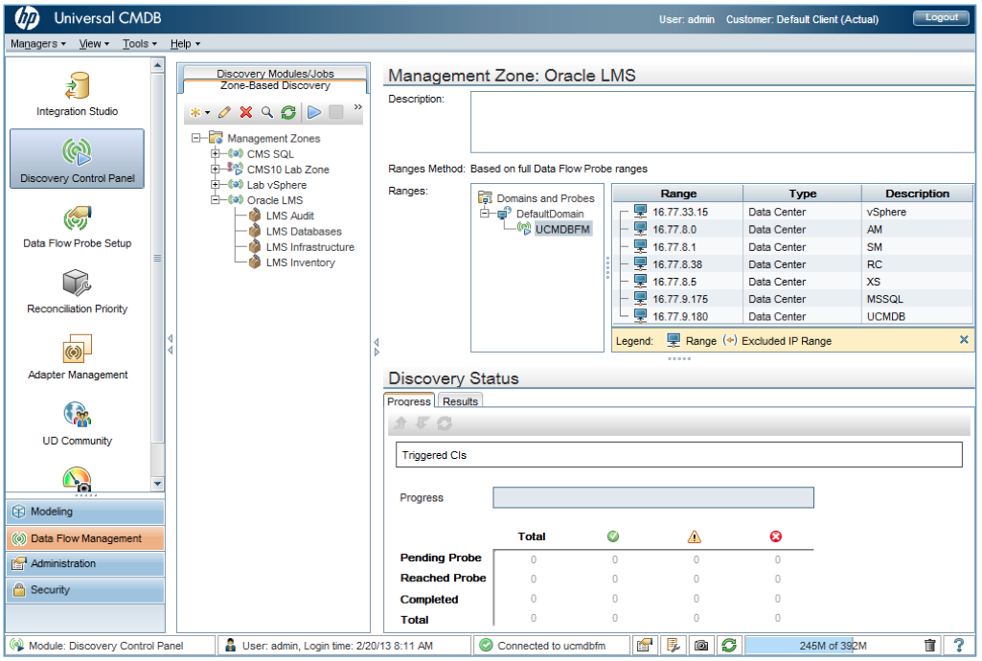Sort by Range column header
Screen dimensions: 982x661
coord(678,194)
